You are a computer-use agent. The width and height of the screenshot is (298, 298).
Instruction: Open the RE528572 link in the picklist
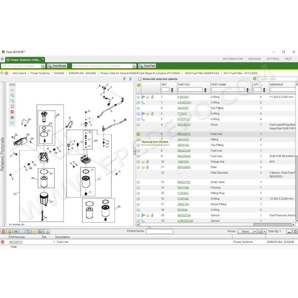16,242
